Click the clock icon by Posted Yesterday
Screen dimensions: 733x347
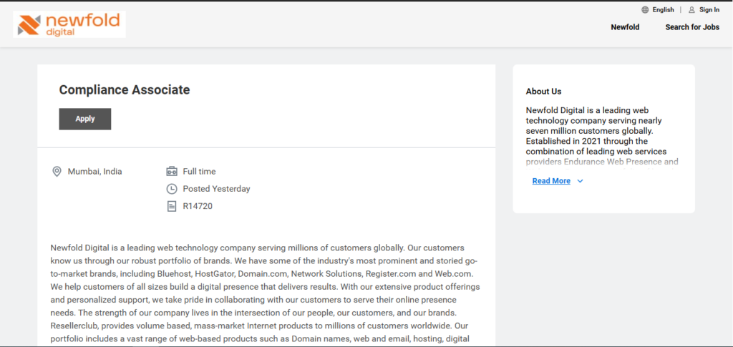point(172,189)
